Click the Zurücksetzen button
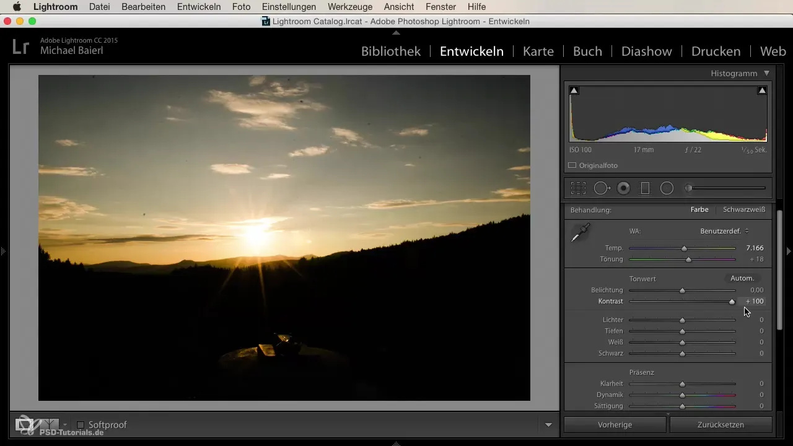This screenshot has height=446, width=793. coord(721,425)
